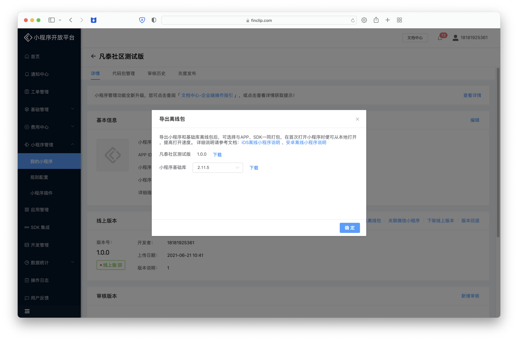The image size is (518, 341).
Task: Click the 小程序开放平台 logo
Action: (49, 38)
